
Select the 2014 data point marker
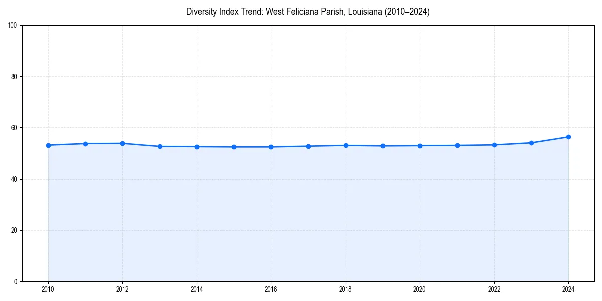click(197, 146)
